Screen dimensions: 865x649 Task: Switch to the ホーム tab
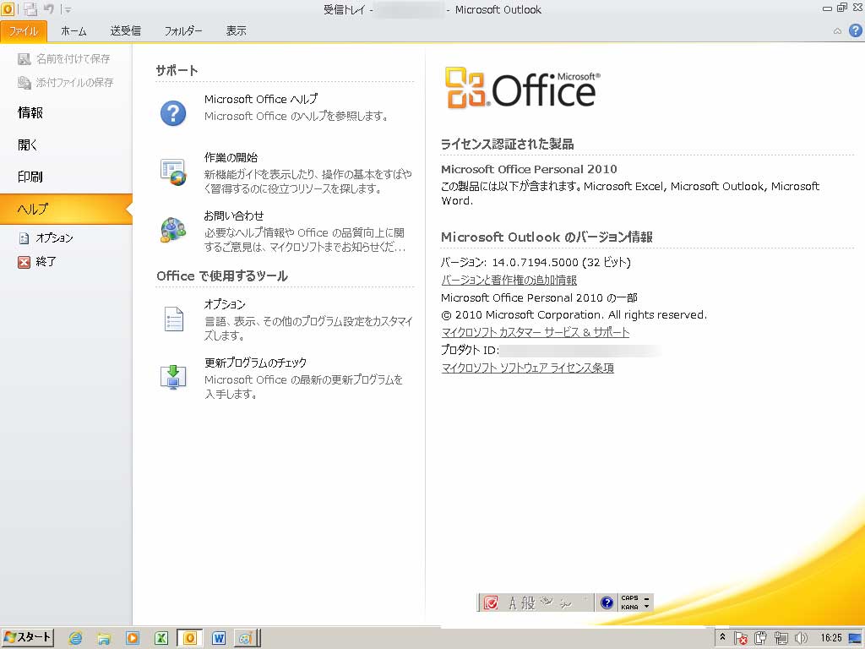click(x=73, y=31)
